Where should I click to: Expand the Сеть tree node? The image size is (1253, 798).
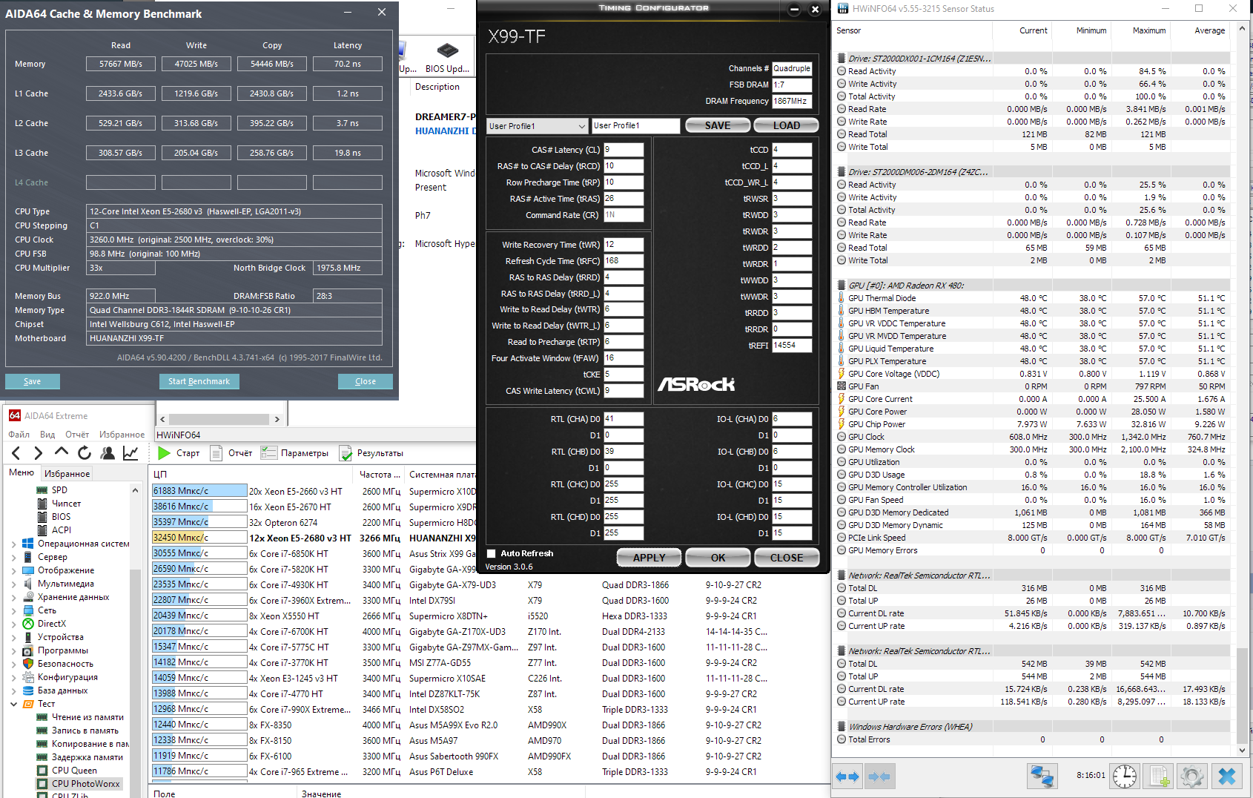[x=13, y=610]
